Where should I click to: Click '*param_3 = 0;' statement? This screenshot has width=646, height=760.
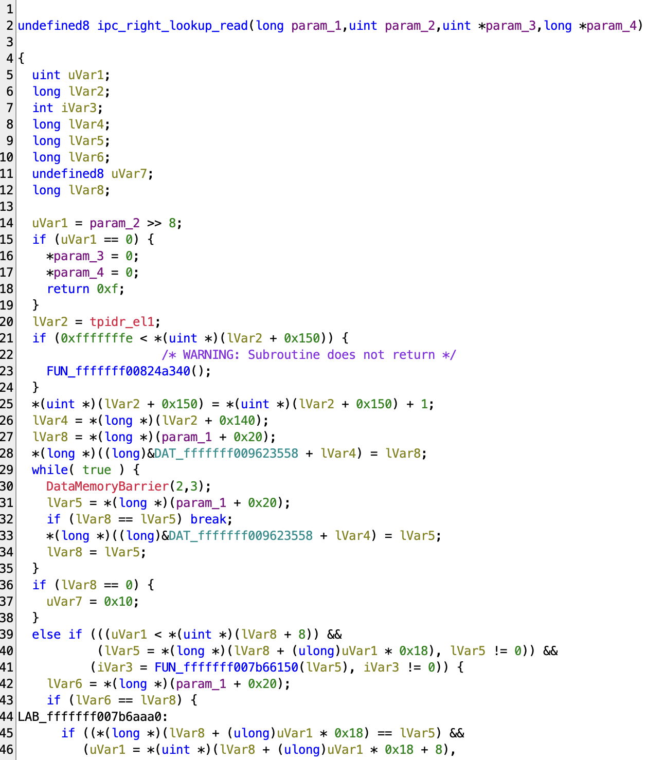[93, 256]
